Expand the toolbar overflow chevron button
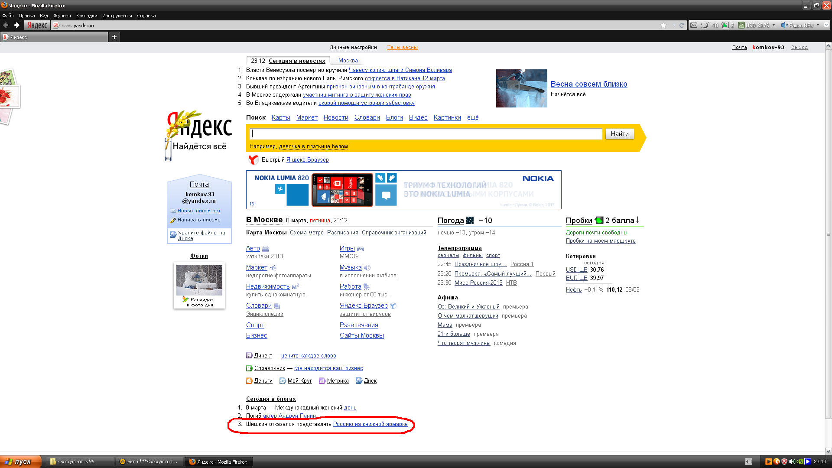The width and height of the screenshot is (832, 468). tap(826, 25)
